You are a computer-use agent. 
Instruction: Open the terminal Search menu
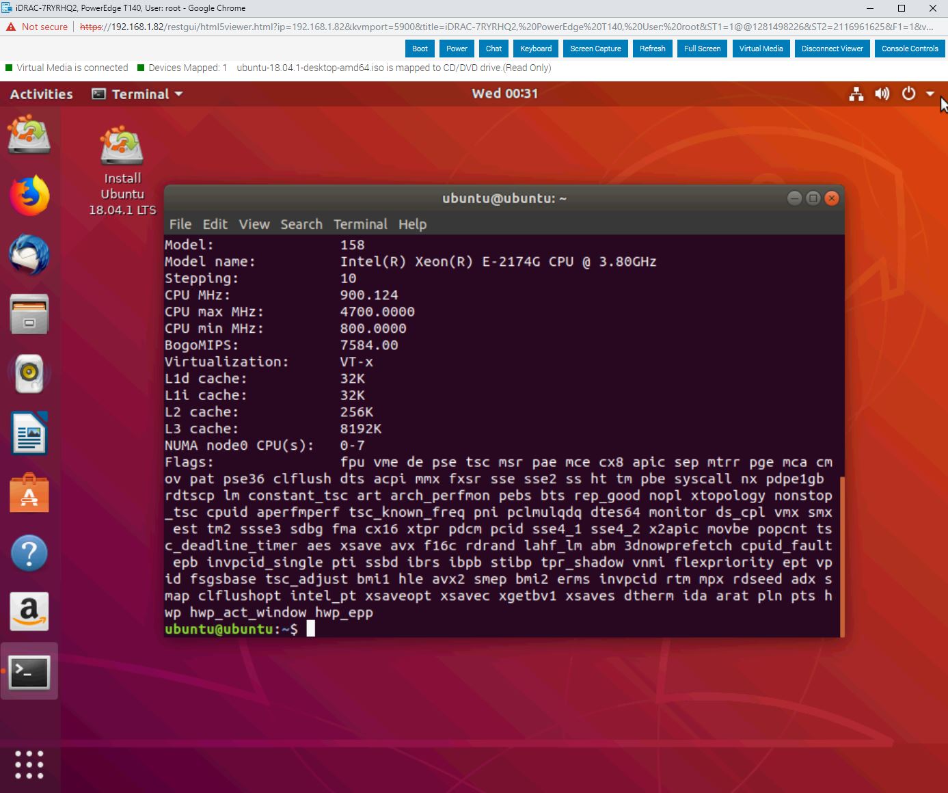coord(301,224)
